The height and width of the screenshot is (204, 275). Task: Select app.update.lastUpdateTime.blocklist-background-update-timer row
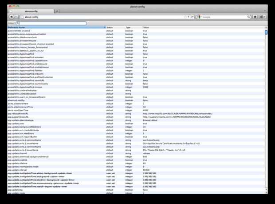[x=136, y=180]
